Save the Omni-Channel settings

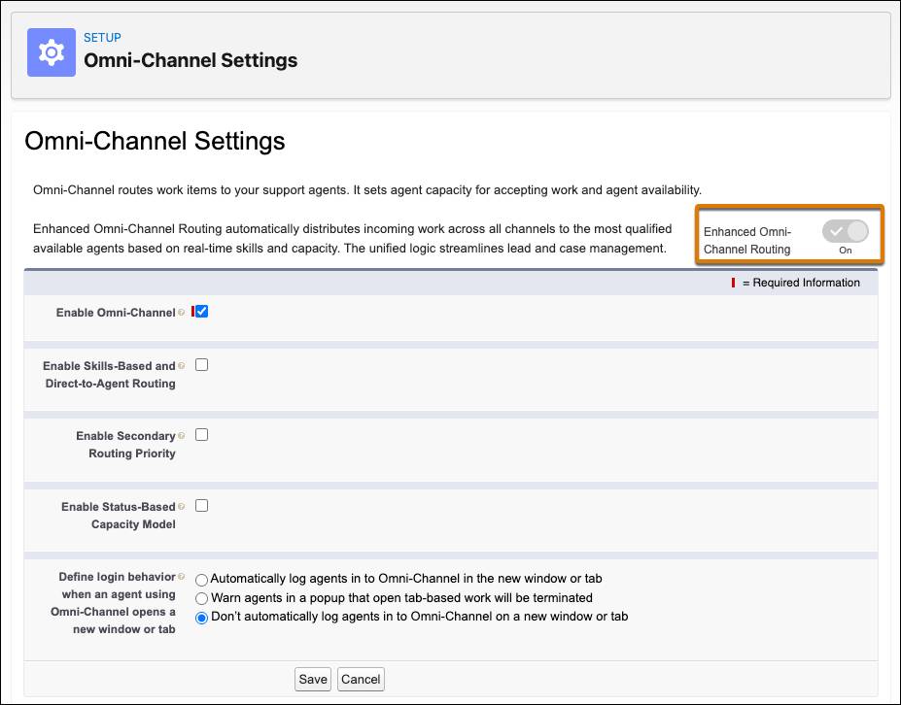pos(313,679)
